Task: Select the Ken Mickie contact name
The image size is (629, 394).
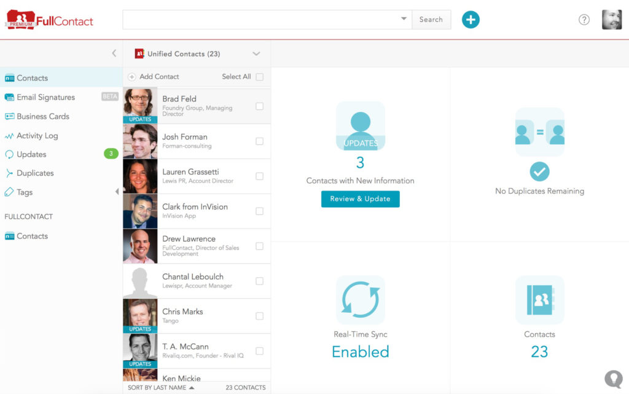Action: 181,379
